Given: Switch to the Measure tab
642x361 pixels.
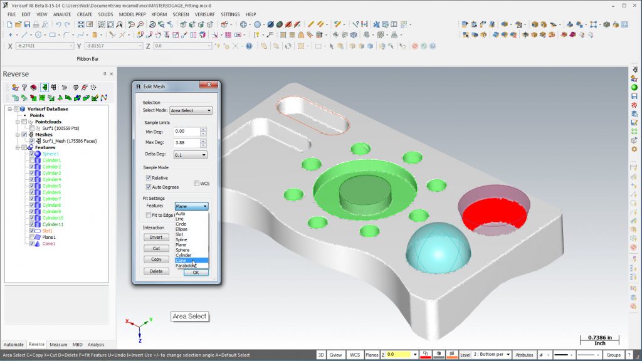Looking at the screenshot, I should [x=57, y=344].
